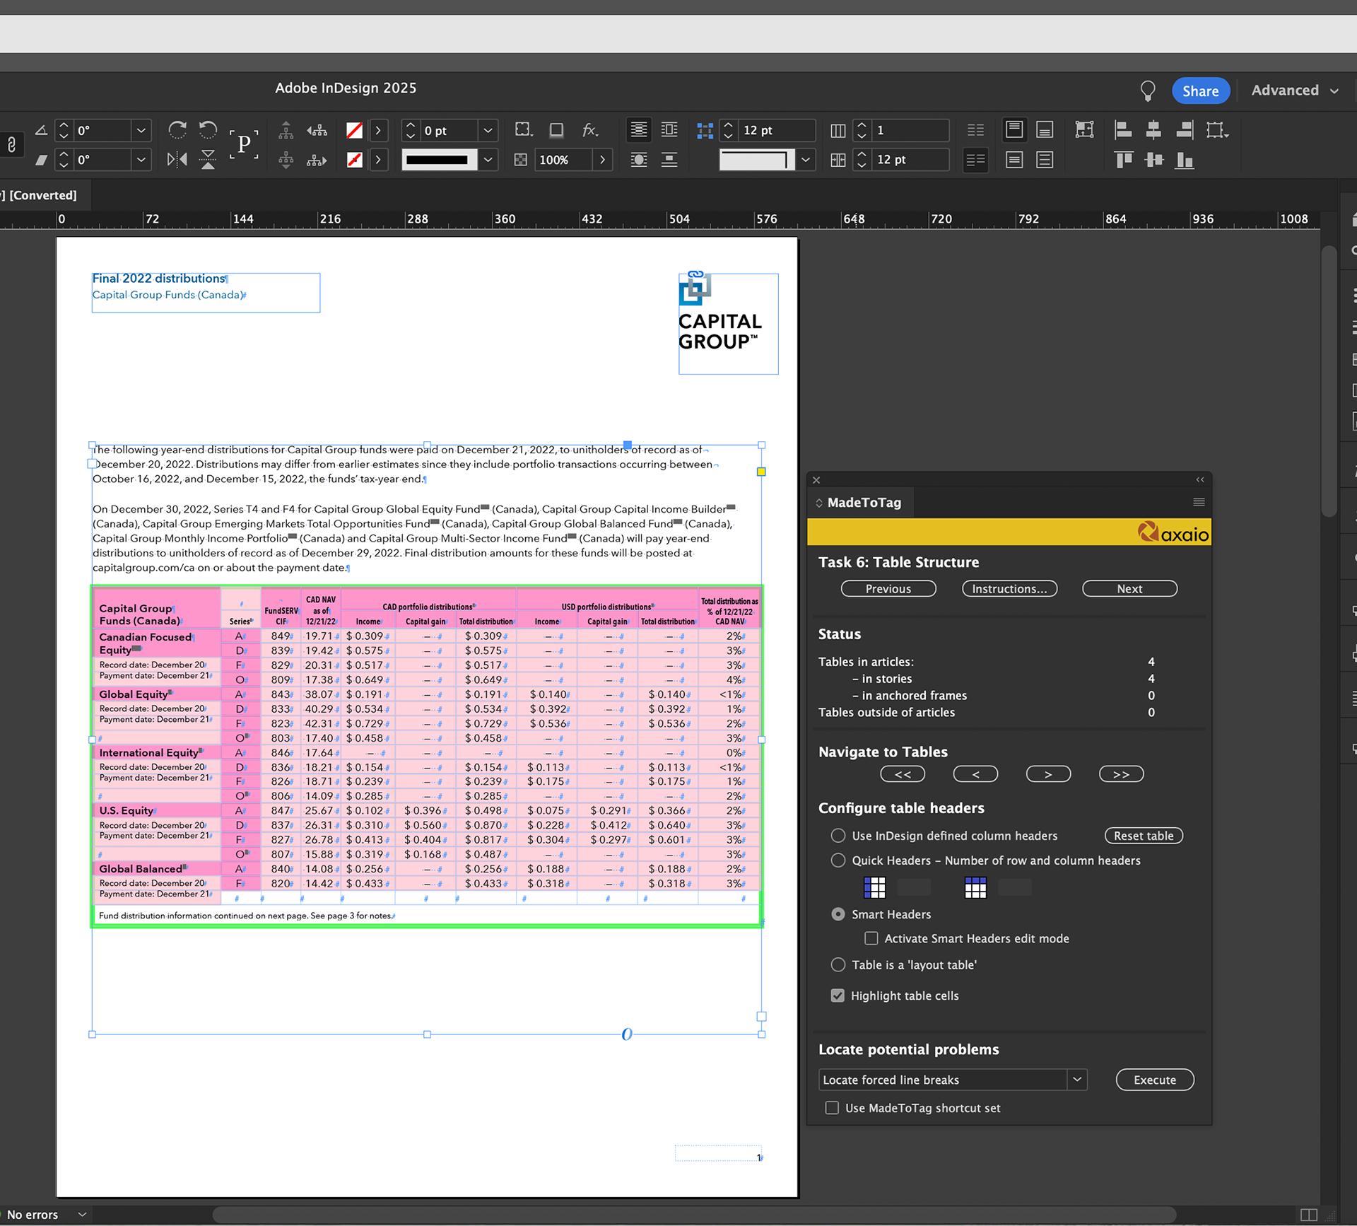
Task: Click the Flip Horizontal icon
Action: [x=177, y=160]
